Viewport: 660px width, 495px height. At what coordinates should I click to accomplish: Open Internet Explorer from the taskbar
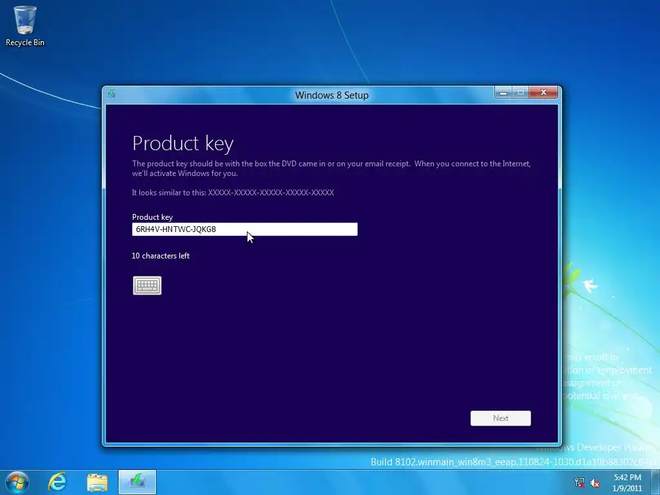tap(57, 482)
